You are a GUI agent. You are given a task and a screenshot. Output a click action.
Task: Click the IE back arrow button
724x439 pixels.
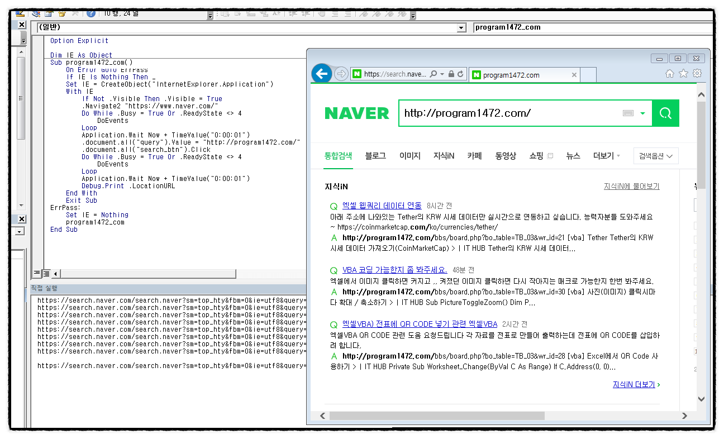(321, 74)
